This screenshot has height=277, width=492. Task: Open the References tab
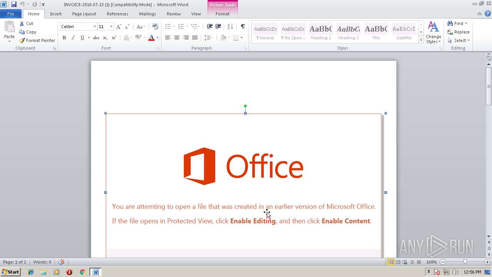(x=118, y=14)
